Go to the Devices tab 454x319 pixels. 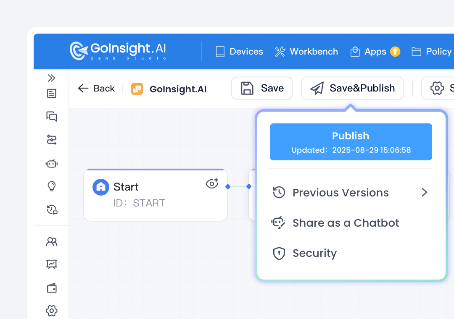239,52
